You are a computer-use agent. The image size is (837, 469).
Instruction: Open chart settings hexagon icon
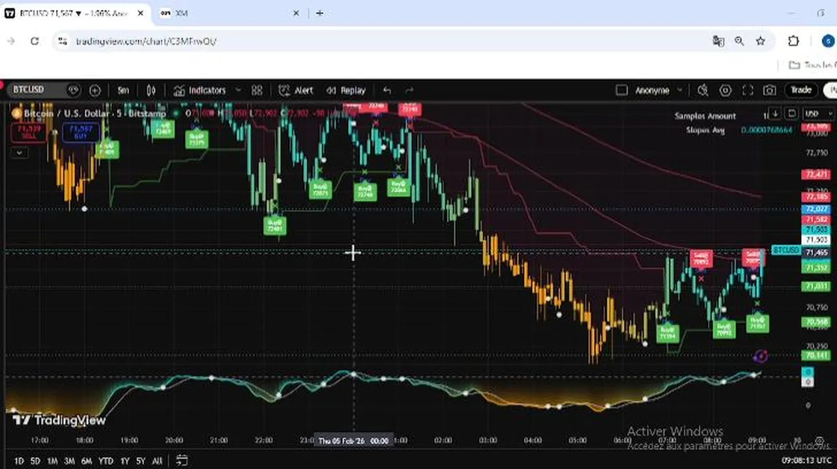[x=725, y=91]
